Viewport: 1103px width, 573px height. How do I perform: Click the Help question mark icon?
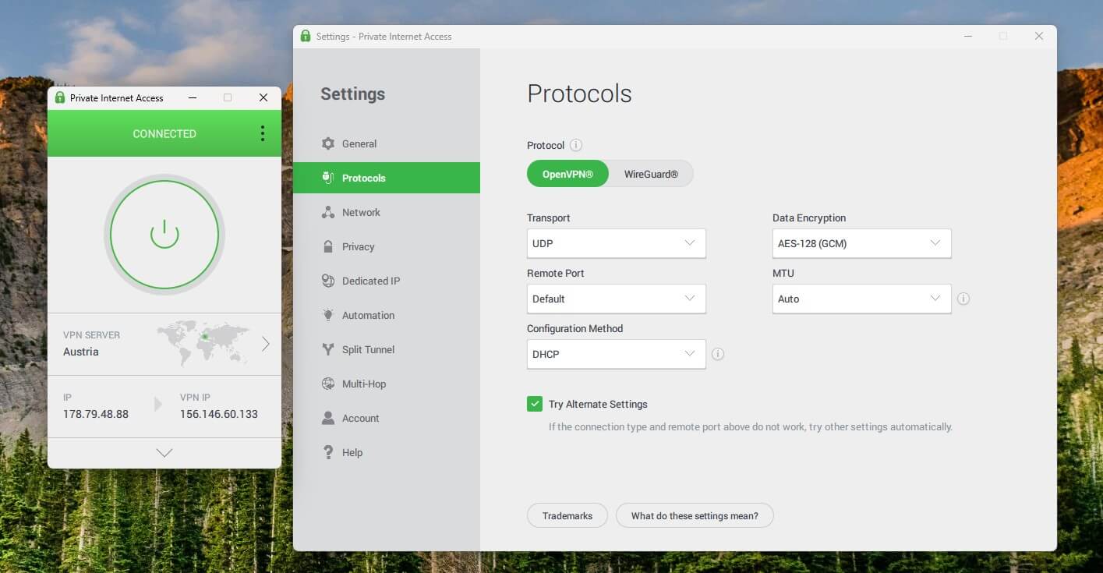click(x=329, y=452)
